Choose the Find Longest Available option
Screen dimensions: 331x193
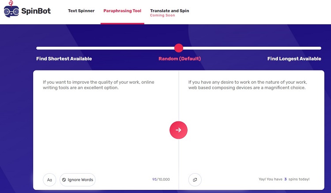click(294, 59)
